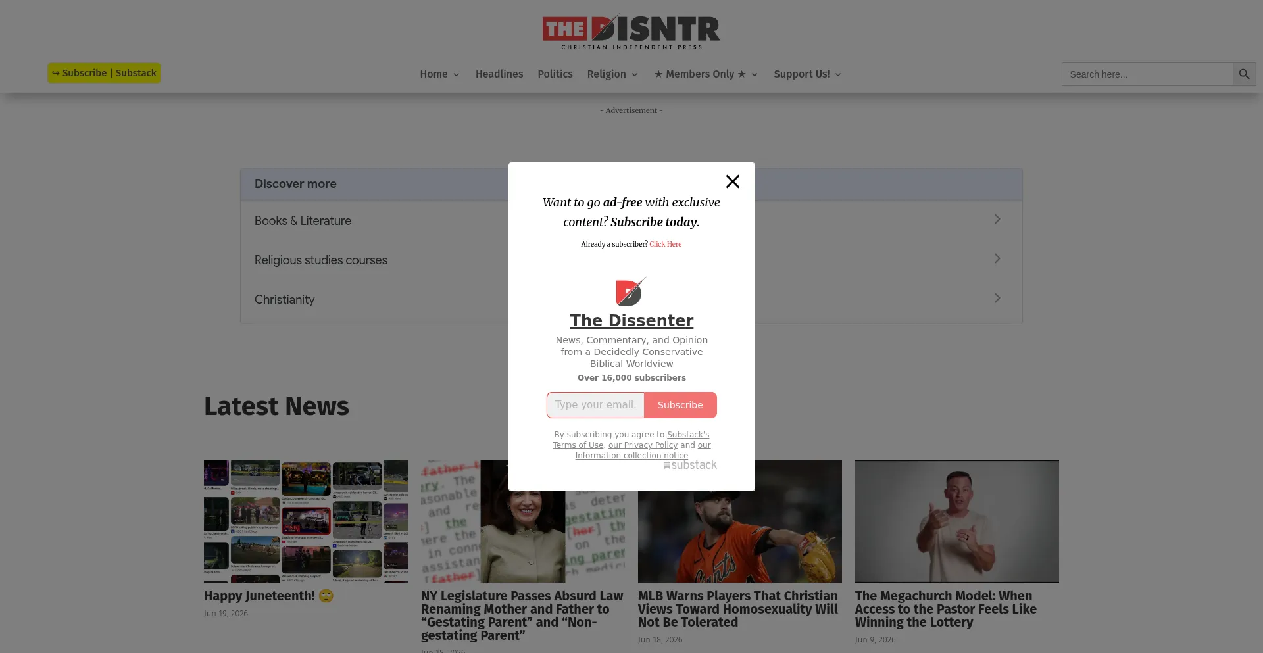Click the 'Latest News' heading
The width and height of the screenshot is (1263, 653).
tap(276, 406)
